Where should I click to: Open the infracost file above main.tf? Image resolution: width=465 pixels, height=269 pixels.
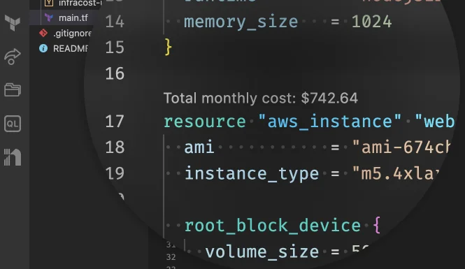click(x=80, y=3)
